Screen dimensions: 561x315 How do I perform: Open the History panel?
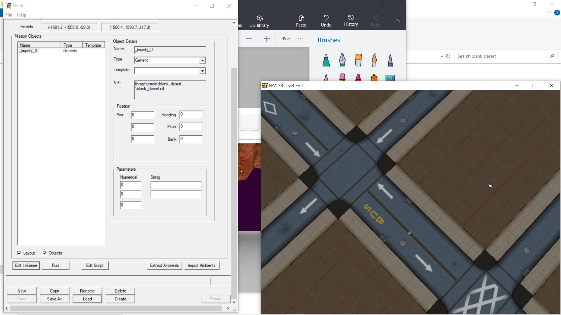click(351, 21)
